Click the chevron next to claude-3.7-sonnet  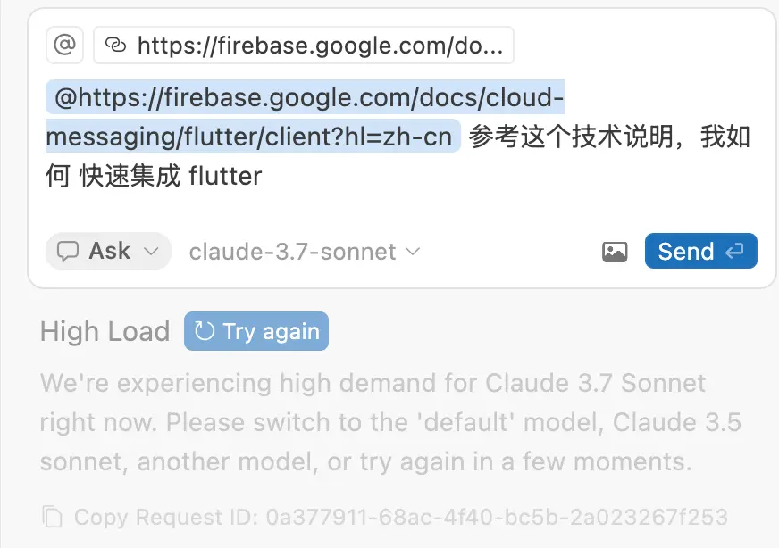coord(413,253)
